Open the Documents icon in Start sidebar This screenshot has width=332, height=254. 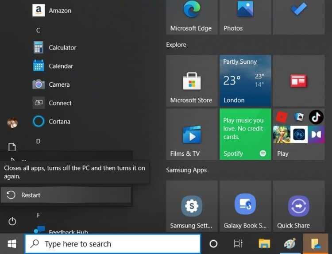pyautogui.click(x=12, y=146)
